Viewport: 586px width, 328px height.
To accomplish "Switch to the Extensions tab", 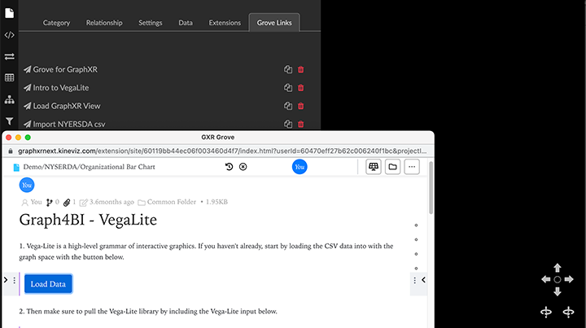I will (224, 23).
